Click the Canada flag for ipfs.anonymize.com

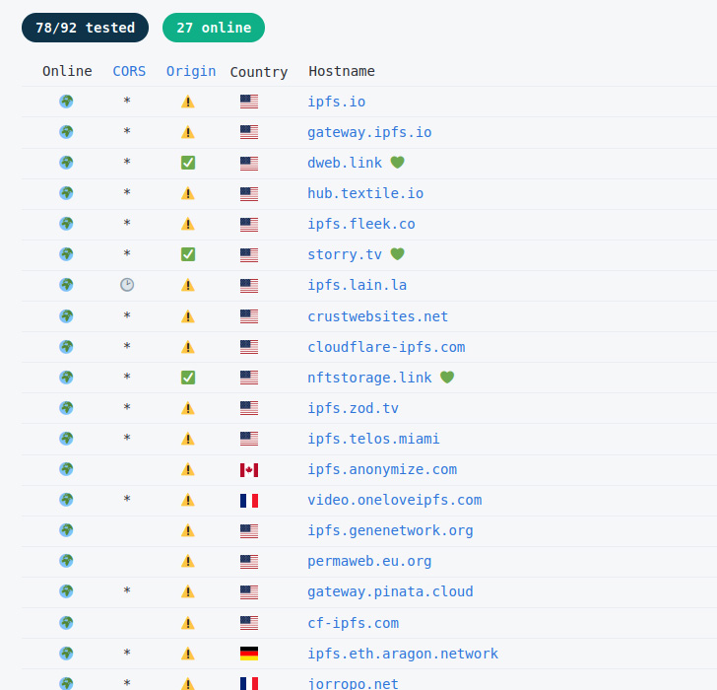[249, 469]
